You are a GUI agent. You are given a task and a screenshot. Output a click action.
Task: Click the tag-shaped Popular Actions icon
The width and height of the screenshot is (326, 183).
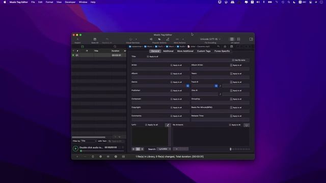(159, 39)
